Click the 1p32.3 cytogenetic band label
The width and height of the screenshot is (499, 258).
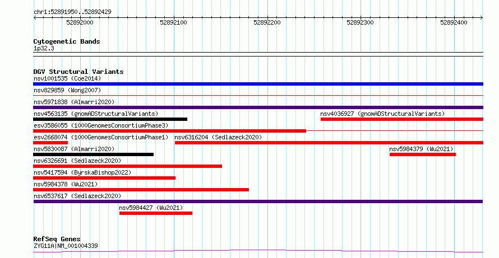click(x=44, y=49)
